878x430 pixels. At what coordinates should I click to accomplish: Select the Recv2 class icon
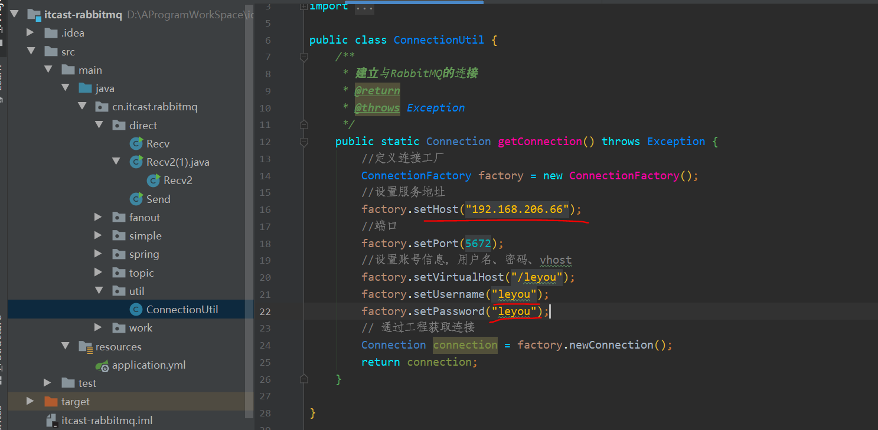point(154,180)
